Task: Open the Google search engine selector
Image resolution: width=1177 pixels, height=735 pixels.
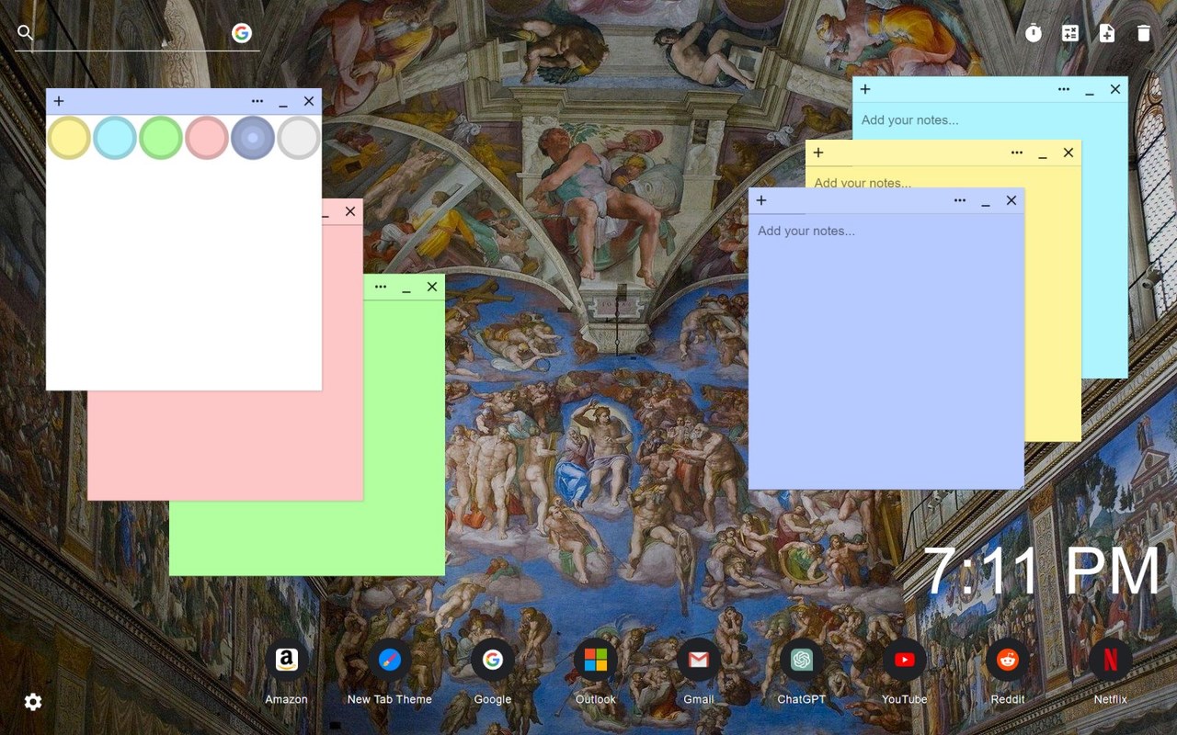Action: (x=242, y=33)
